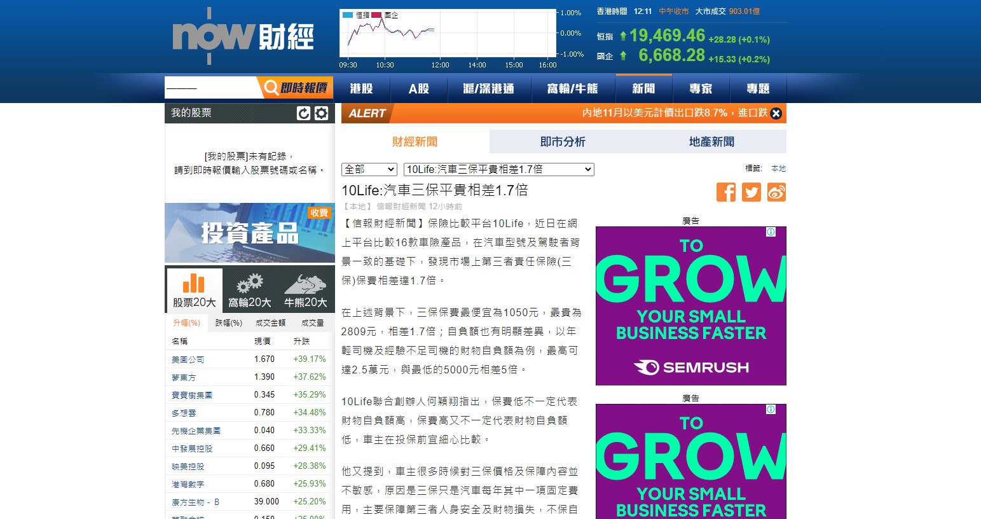The image size is (981, 519).
Task: Open 專題 in main navigation
Action: pyautogui.click(x=758, y=88)
